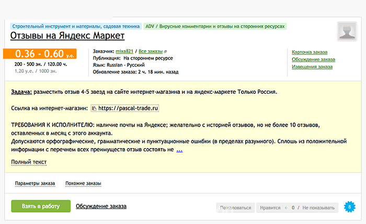Click Нравится to like the order
This screenshot has height=224, width=366.
(270, 208)
